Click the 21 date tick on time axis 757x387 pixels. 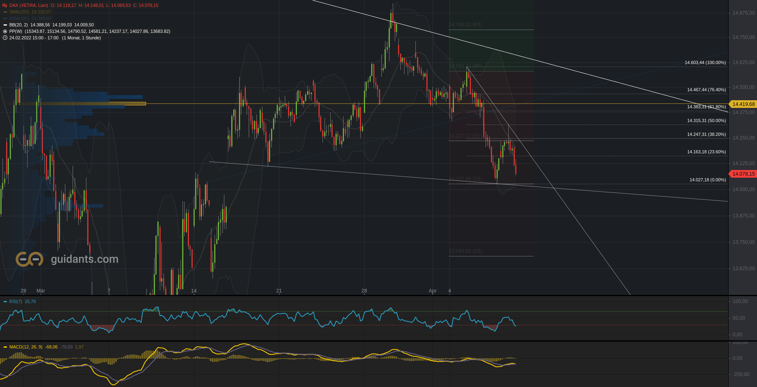[279, 291]
